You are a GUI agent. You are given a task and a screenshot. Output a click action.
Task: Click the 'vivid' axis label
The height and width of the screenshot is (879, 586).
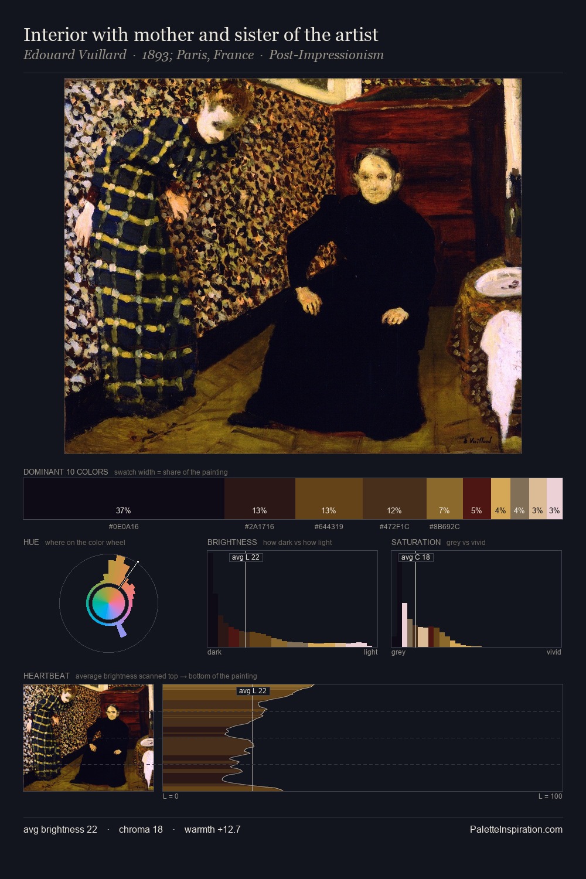pyautogui.click(x=554, y=652)
